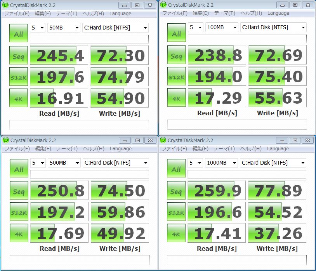Screen dimensions: 316x271
Task: Start Seq test in the 50MB window
Action: [x=19, y=55]
